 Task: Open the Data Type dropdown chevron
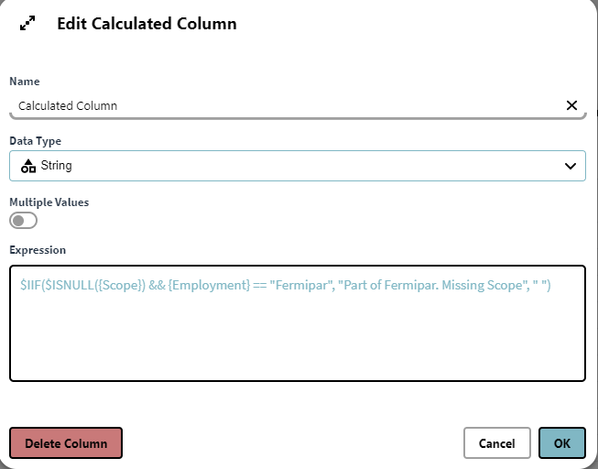[571, 166]
